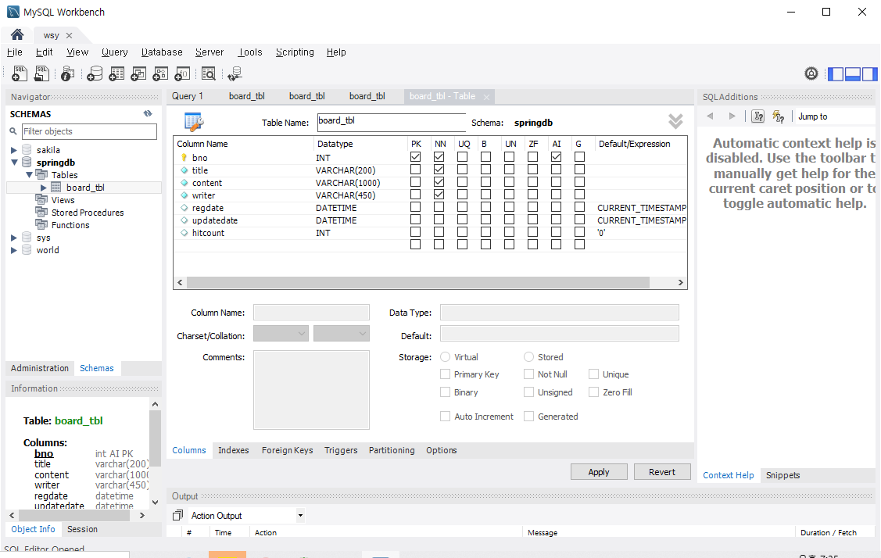Screen dimensions: 881x558
Task: Search table data toolbar icon
Action: 209,73
